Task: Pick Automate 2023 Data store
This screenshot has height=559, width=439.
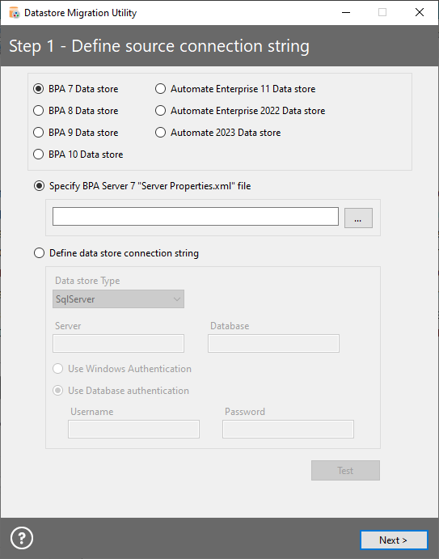Action: [x=217, y=133]
